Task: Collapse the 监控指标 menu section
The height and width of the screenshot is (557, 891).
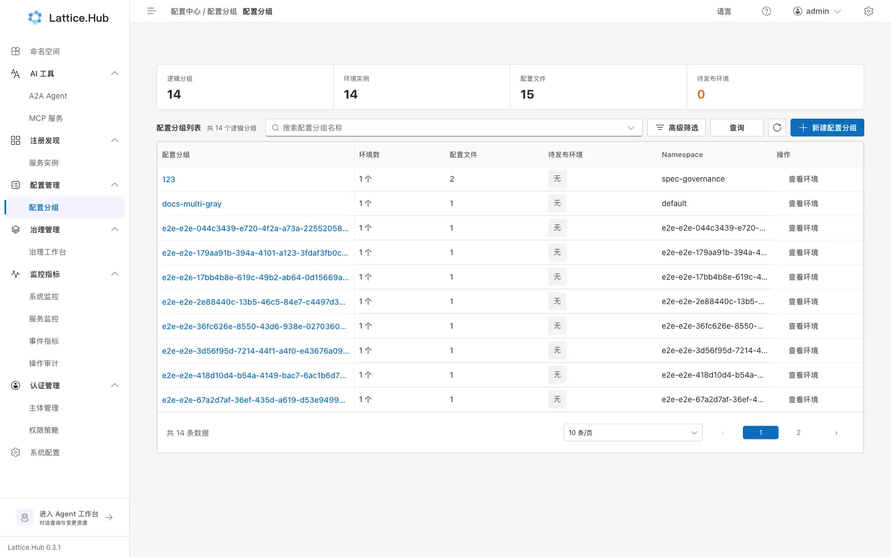Action: click(x=115, y=274)
